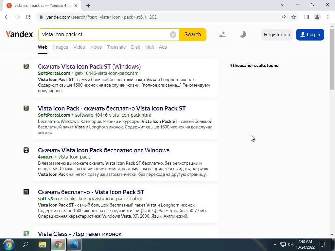Viewport: 335px width, 251px height.
Task: Click the page vertical scrollbar thumb
Action: click(x=332, y=59)
